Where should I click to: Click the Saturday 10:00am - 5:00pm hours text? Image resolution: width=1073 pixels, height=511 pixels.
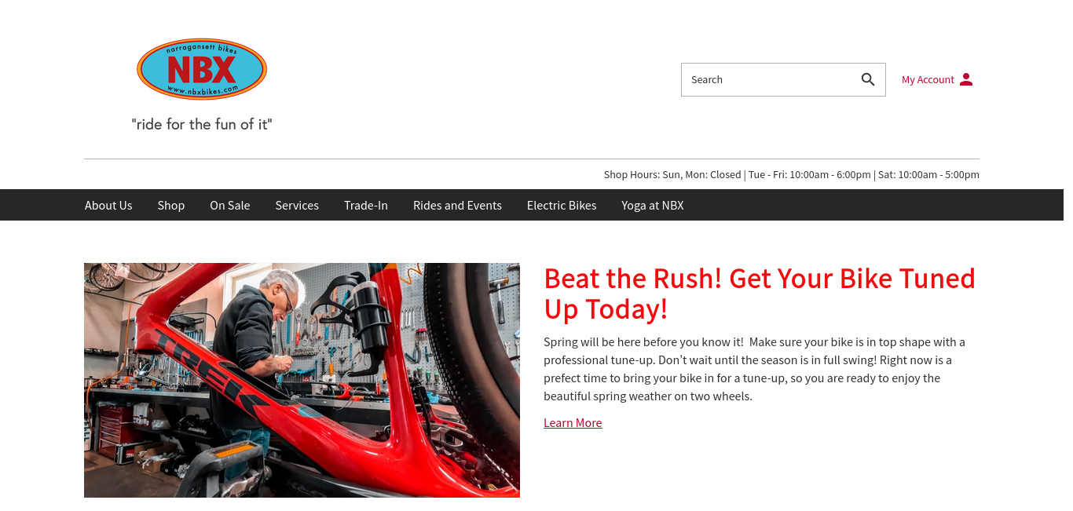pos(928,174)
